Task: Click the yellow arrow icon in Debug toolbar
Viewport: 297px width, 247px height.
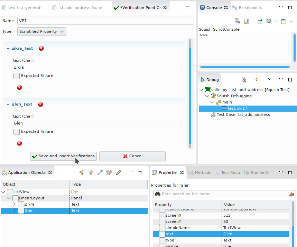Action: click(256, 80)
